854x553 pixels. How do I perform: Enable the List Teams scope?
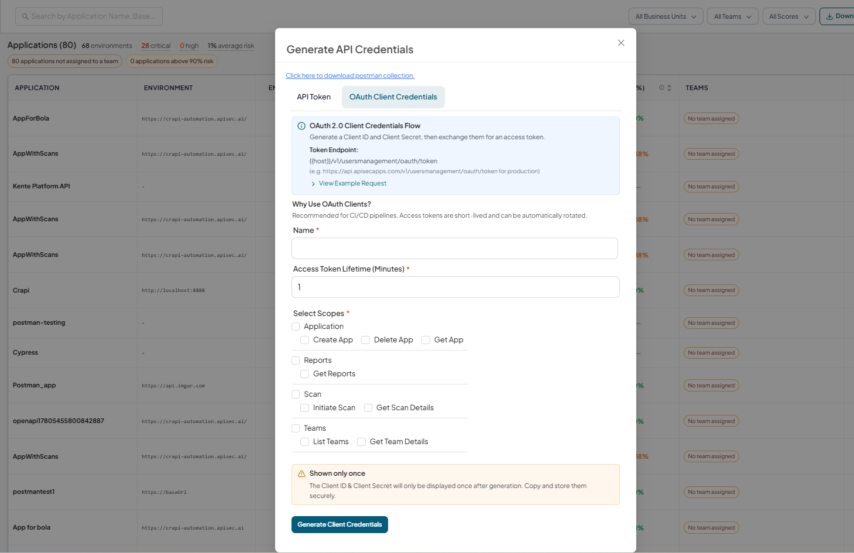[x=304, y=442]
